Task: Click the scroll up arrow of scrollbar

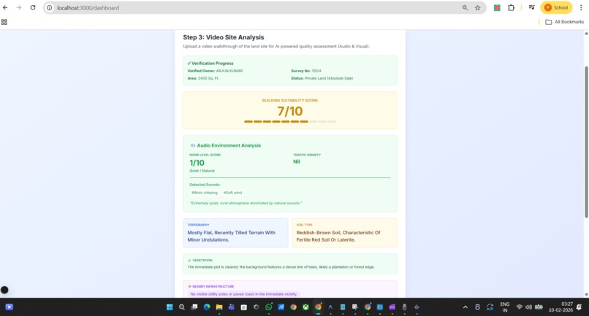Action: (x=586, y=34)
